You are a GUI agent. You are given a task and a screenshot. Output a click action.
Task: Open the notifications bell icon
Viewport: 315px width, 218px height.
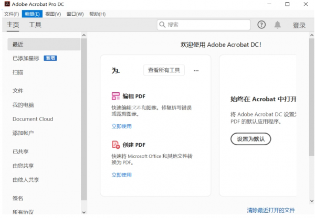277,25
